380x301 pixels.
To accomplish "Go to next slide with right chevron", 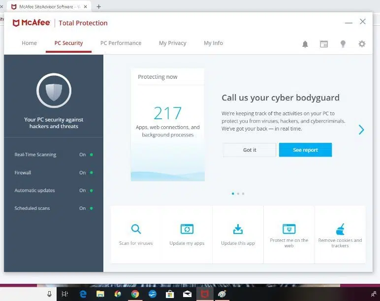I will tap(361, 130).
